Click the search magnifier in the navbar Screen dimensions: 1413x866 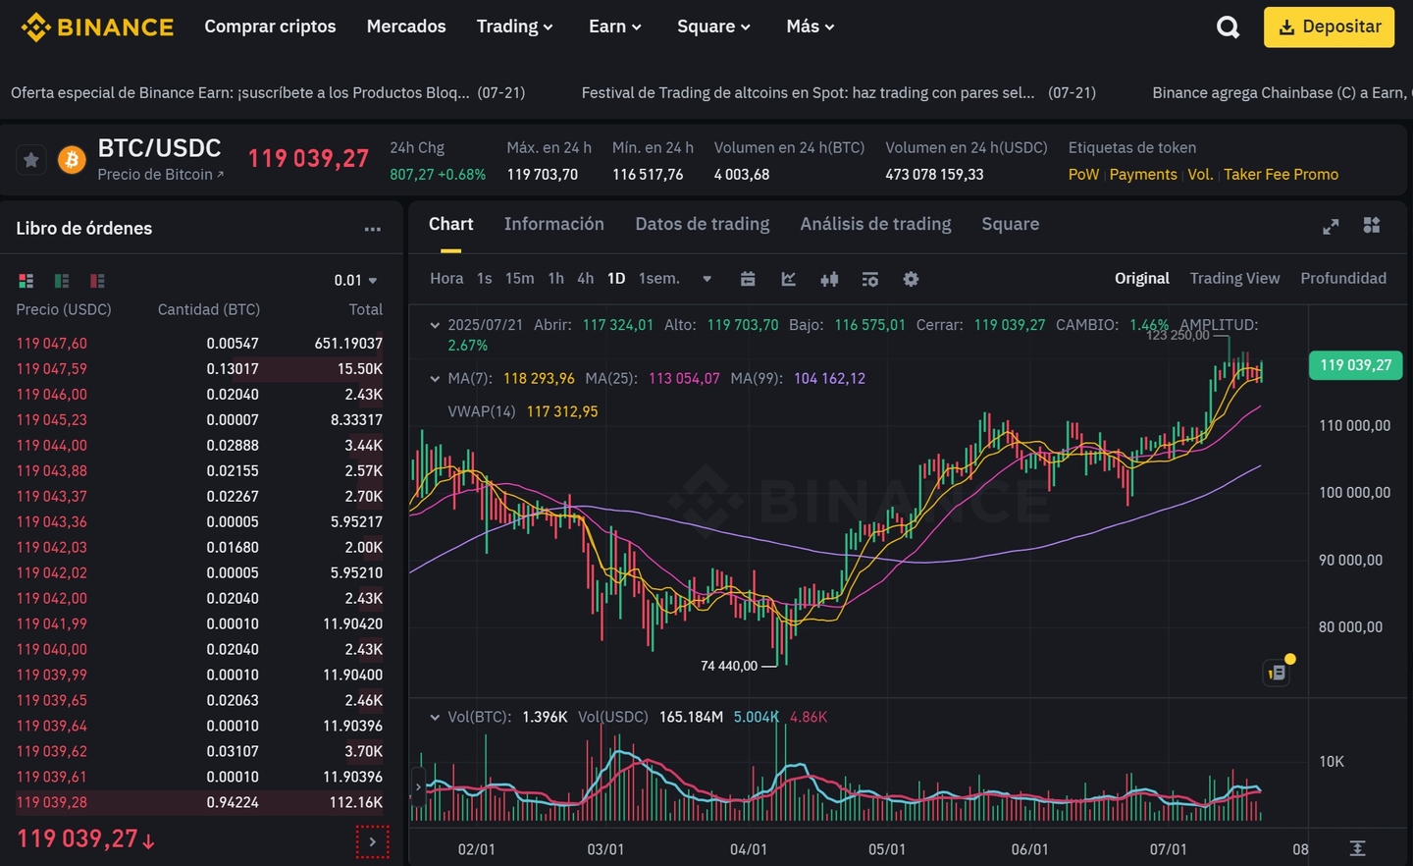point(1228,27)
